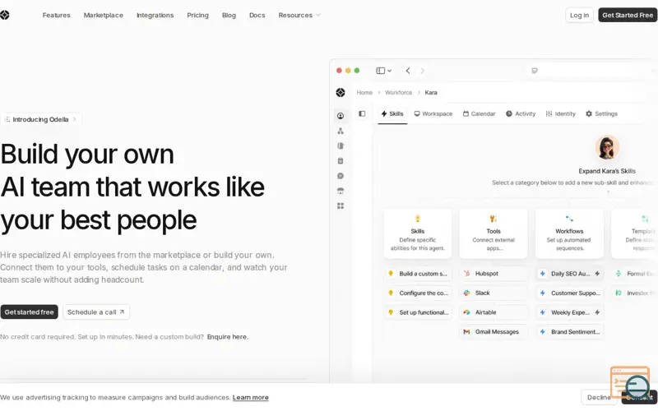Click the comment icon in app title bar
658x411 pixels.
[x=534, y=71]
